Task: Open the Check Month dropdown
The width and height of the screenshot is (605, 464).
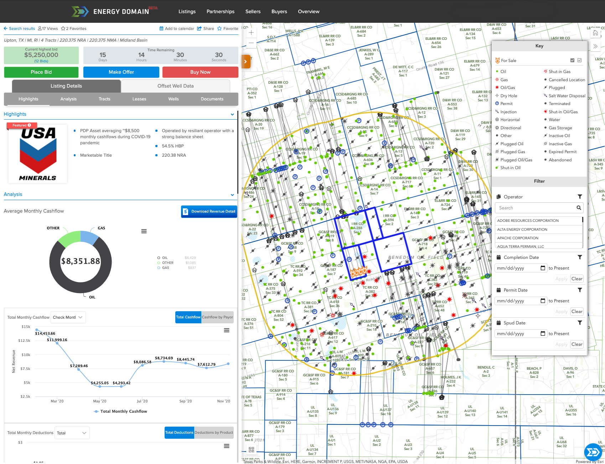Action: 68,317
